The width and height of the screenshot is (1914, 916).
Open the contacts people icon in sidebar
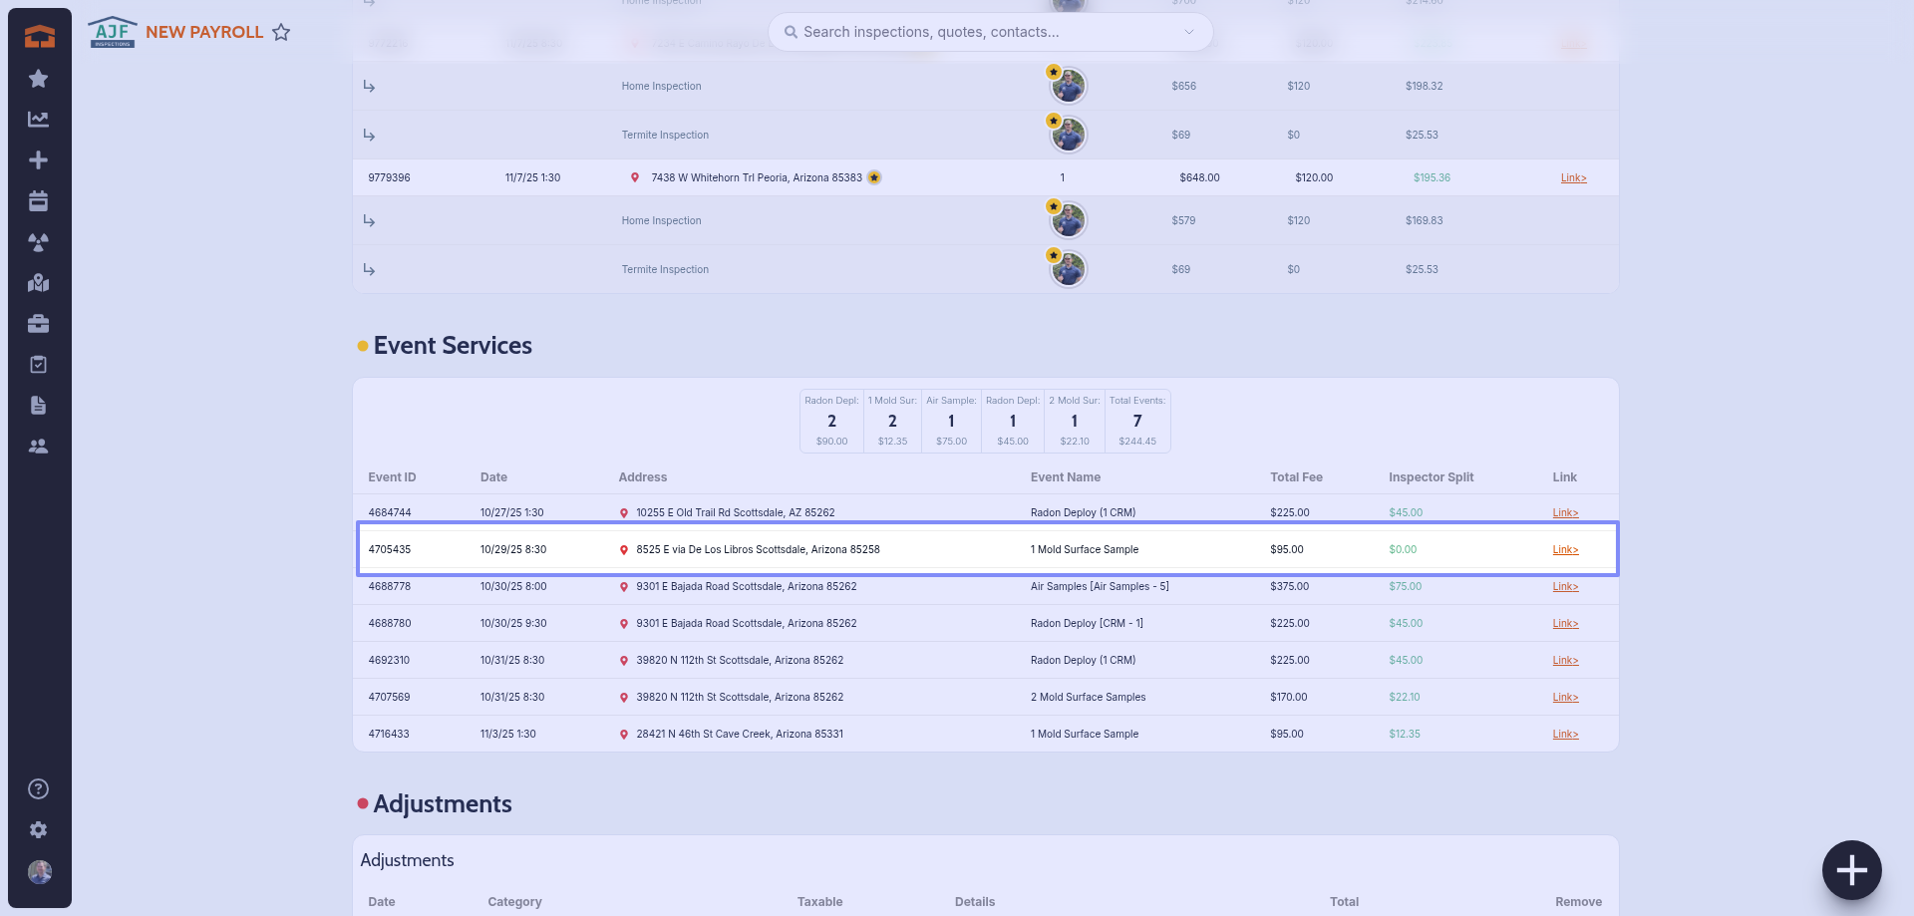click(38, 447)
